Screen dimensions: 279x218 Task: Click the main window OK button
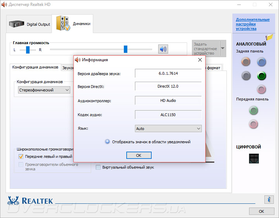pos(262,211)
